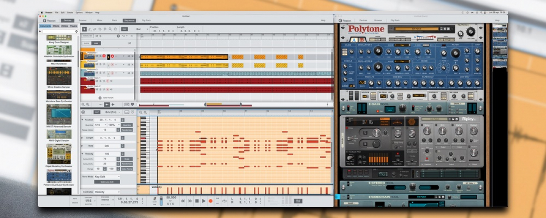The height and width of the screenshot is (218, 546).
Task: Click the Scale velocity button
Action: [x=127, y=159]
